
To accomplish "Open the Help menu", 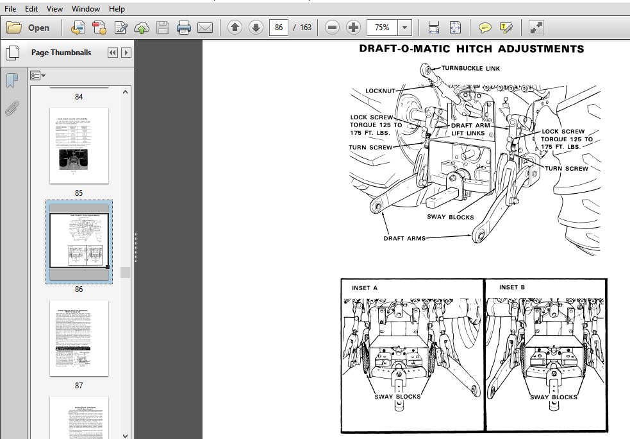I will [117, 8].
